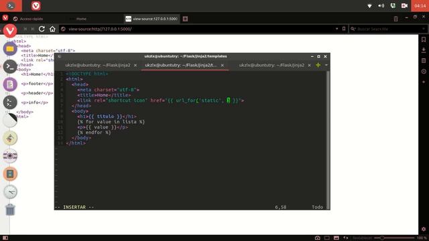Open a new browser tab
Viewport: 429px width, 241px height.
(x=185, y=19)
